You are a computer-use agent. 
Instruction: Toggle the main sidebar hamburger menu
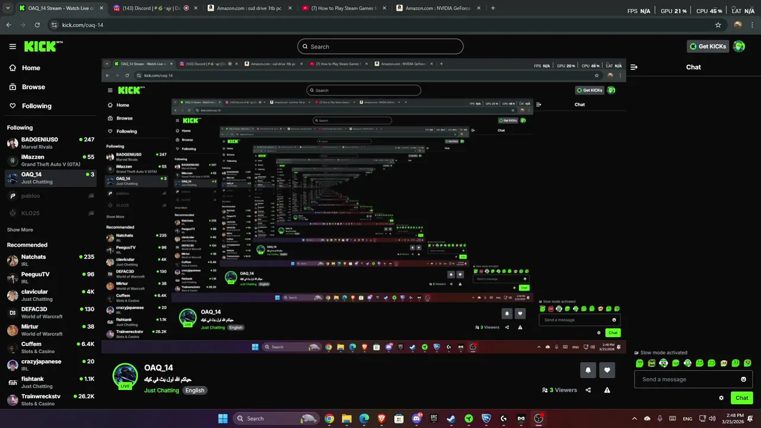coord(12,46)
